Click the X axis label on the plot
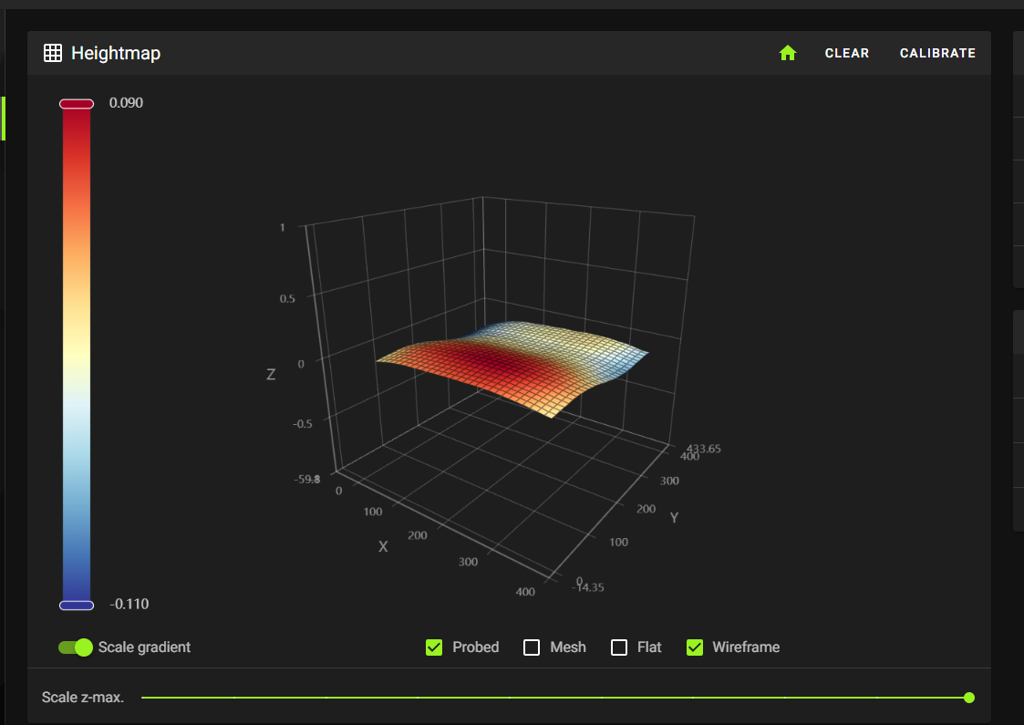 pos(383,546)
